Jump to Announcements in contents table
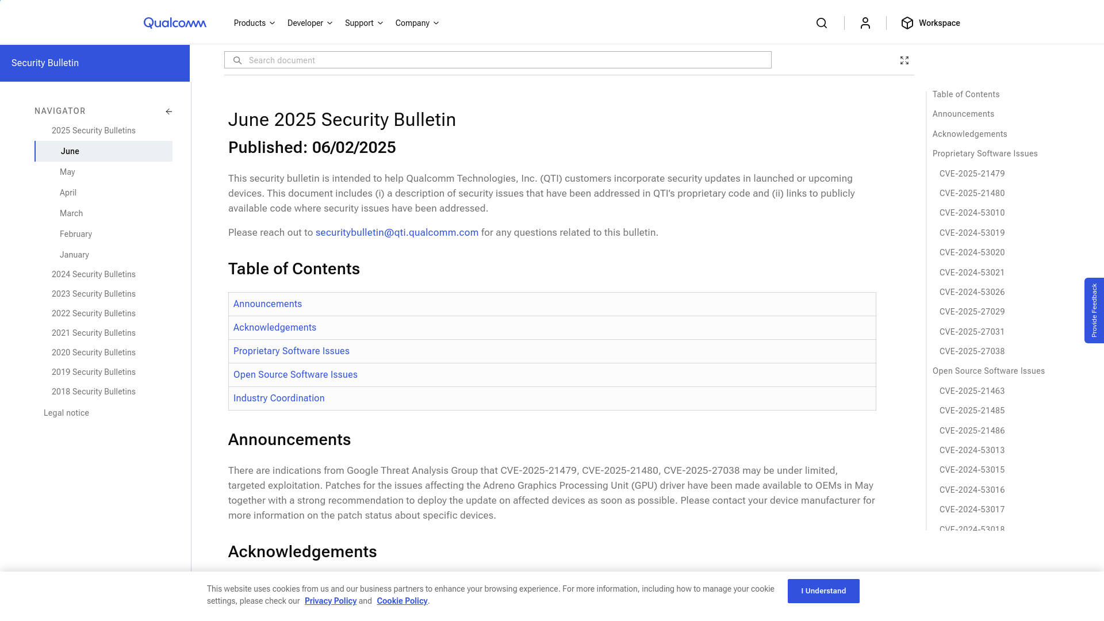The image size is (1104, 621). tap(267, 304)
